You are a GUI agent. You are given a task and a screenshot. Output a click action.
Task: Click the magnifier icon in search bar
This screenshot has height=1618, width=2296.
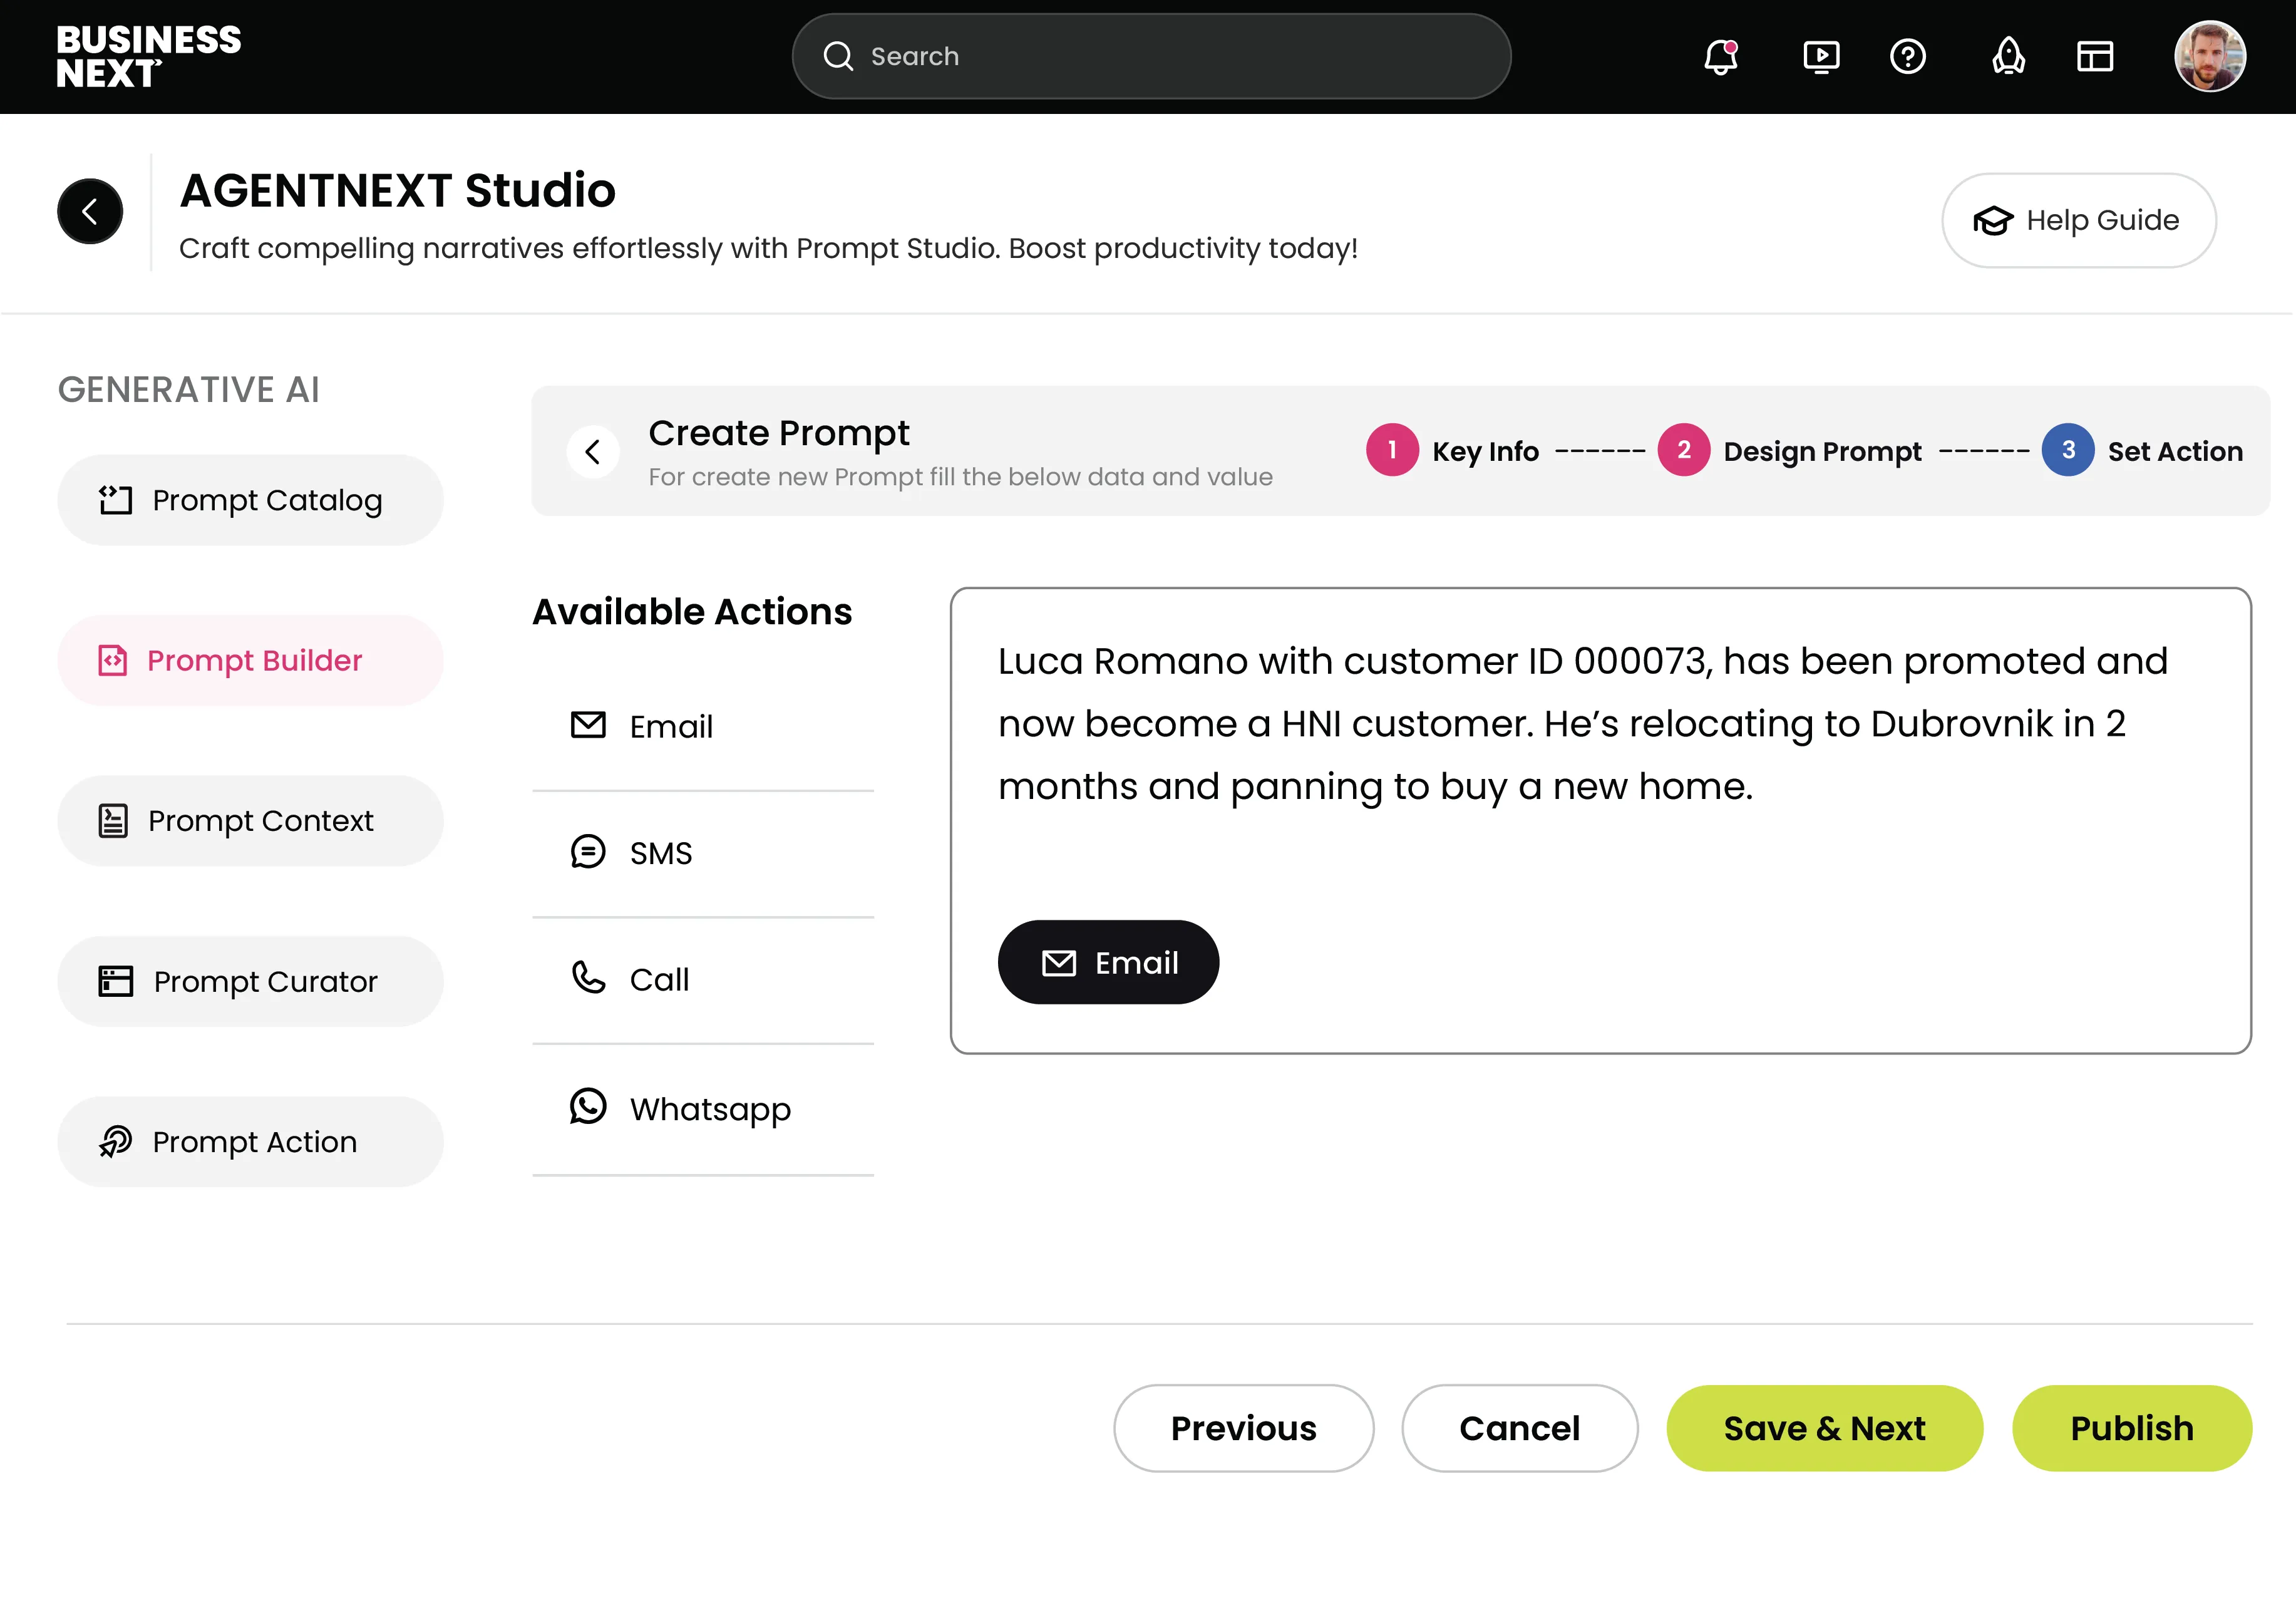click(838, 57)
